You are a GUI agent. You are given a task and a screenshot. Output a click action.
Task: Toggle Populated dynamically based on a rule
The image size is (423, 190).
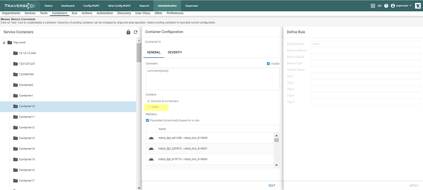click(147, 120)
